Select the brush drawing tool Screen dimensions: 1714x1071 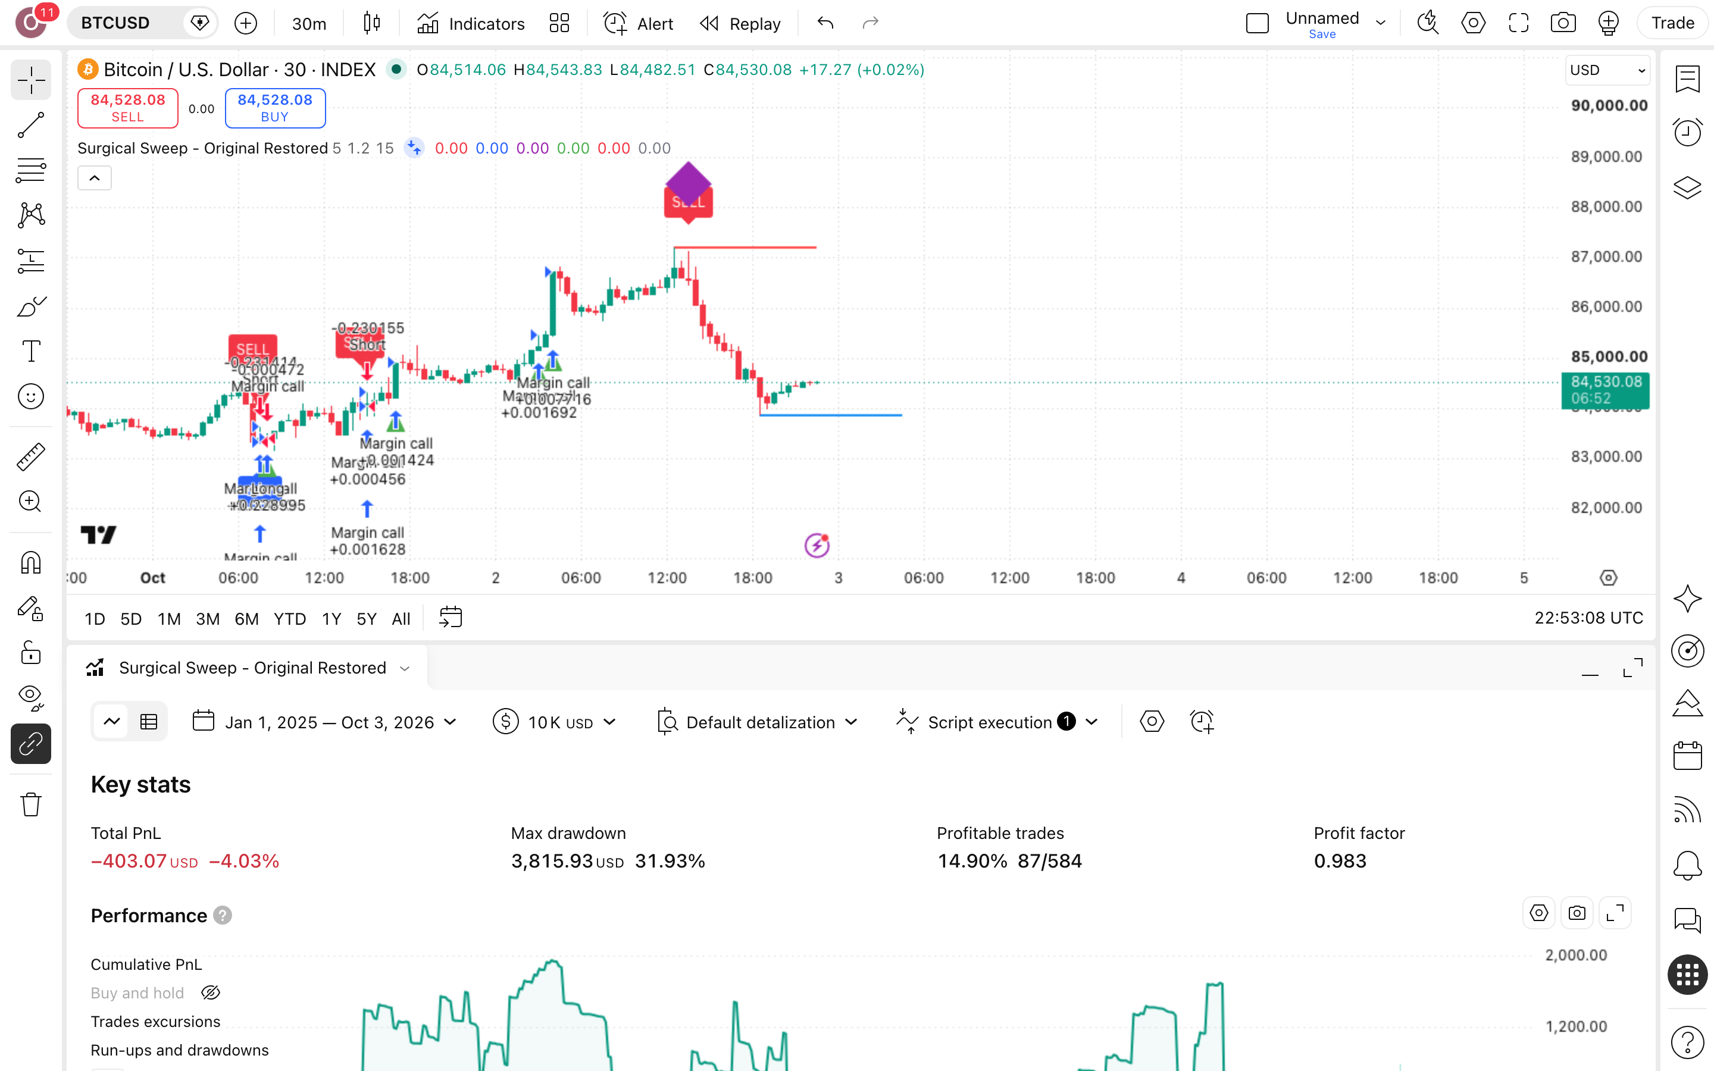point(30,306)
